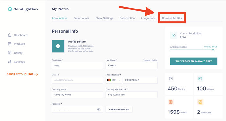Click TRY PRO PLAN 14 DAYS FREE
This screenshot has height=121, width=226.
point(194,61)
